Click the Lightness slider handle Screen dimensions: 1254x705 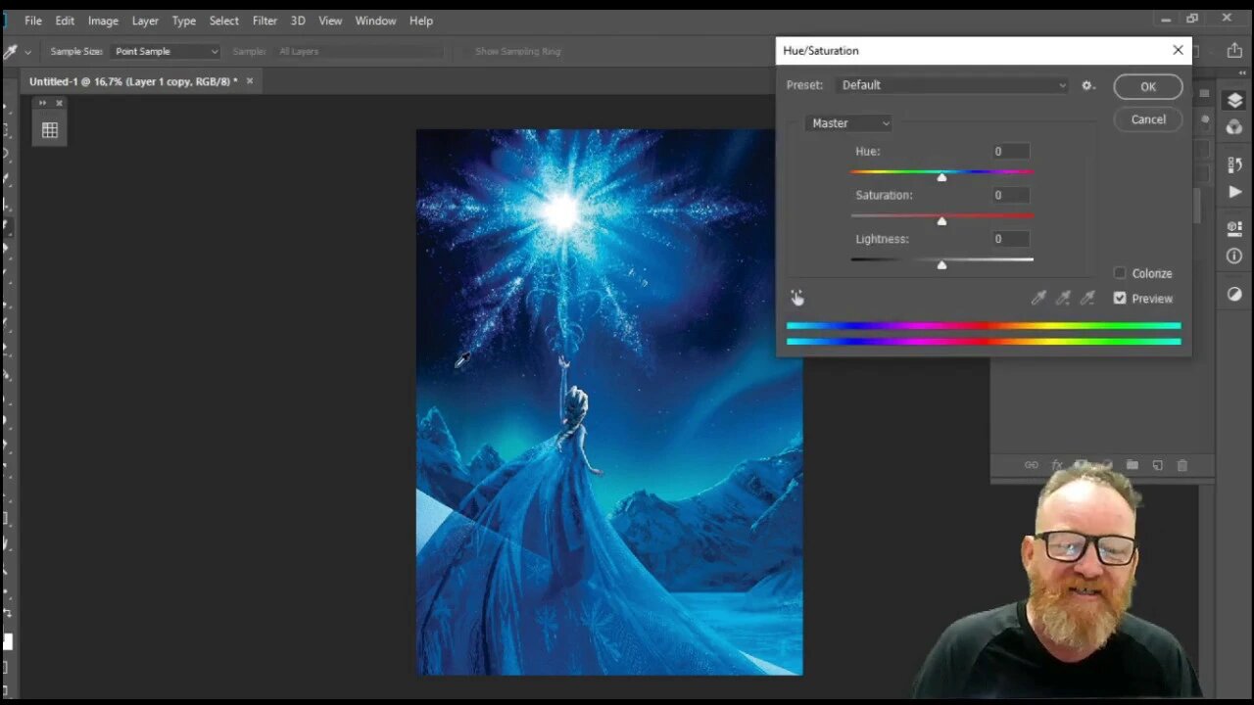[941, 265]
